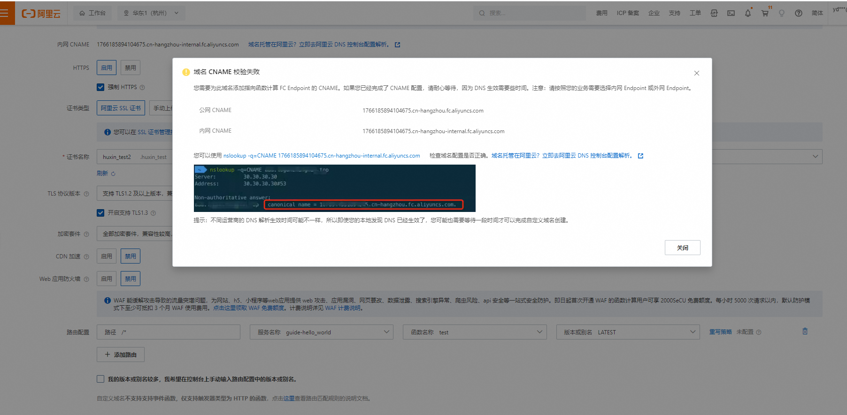Viewport: 847px width, 415px height.
Task: Open the TLS 协议版本 dropdown
Action: coord(135,193)
